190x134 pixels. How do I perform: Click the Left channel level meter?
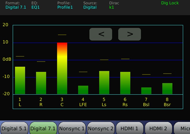click(x=20, y=80)
